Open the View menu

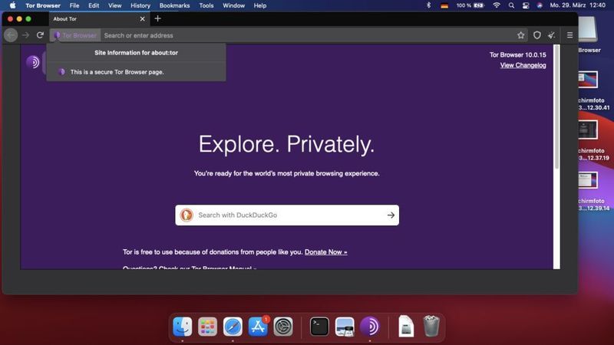[114, 5]
